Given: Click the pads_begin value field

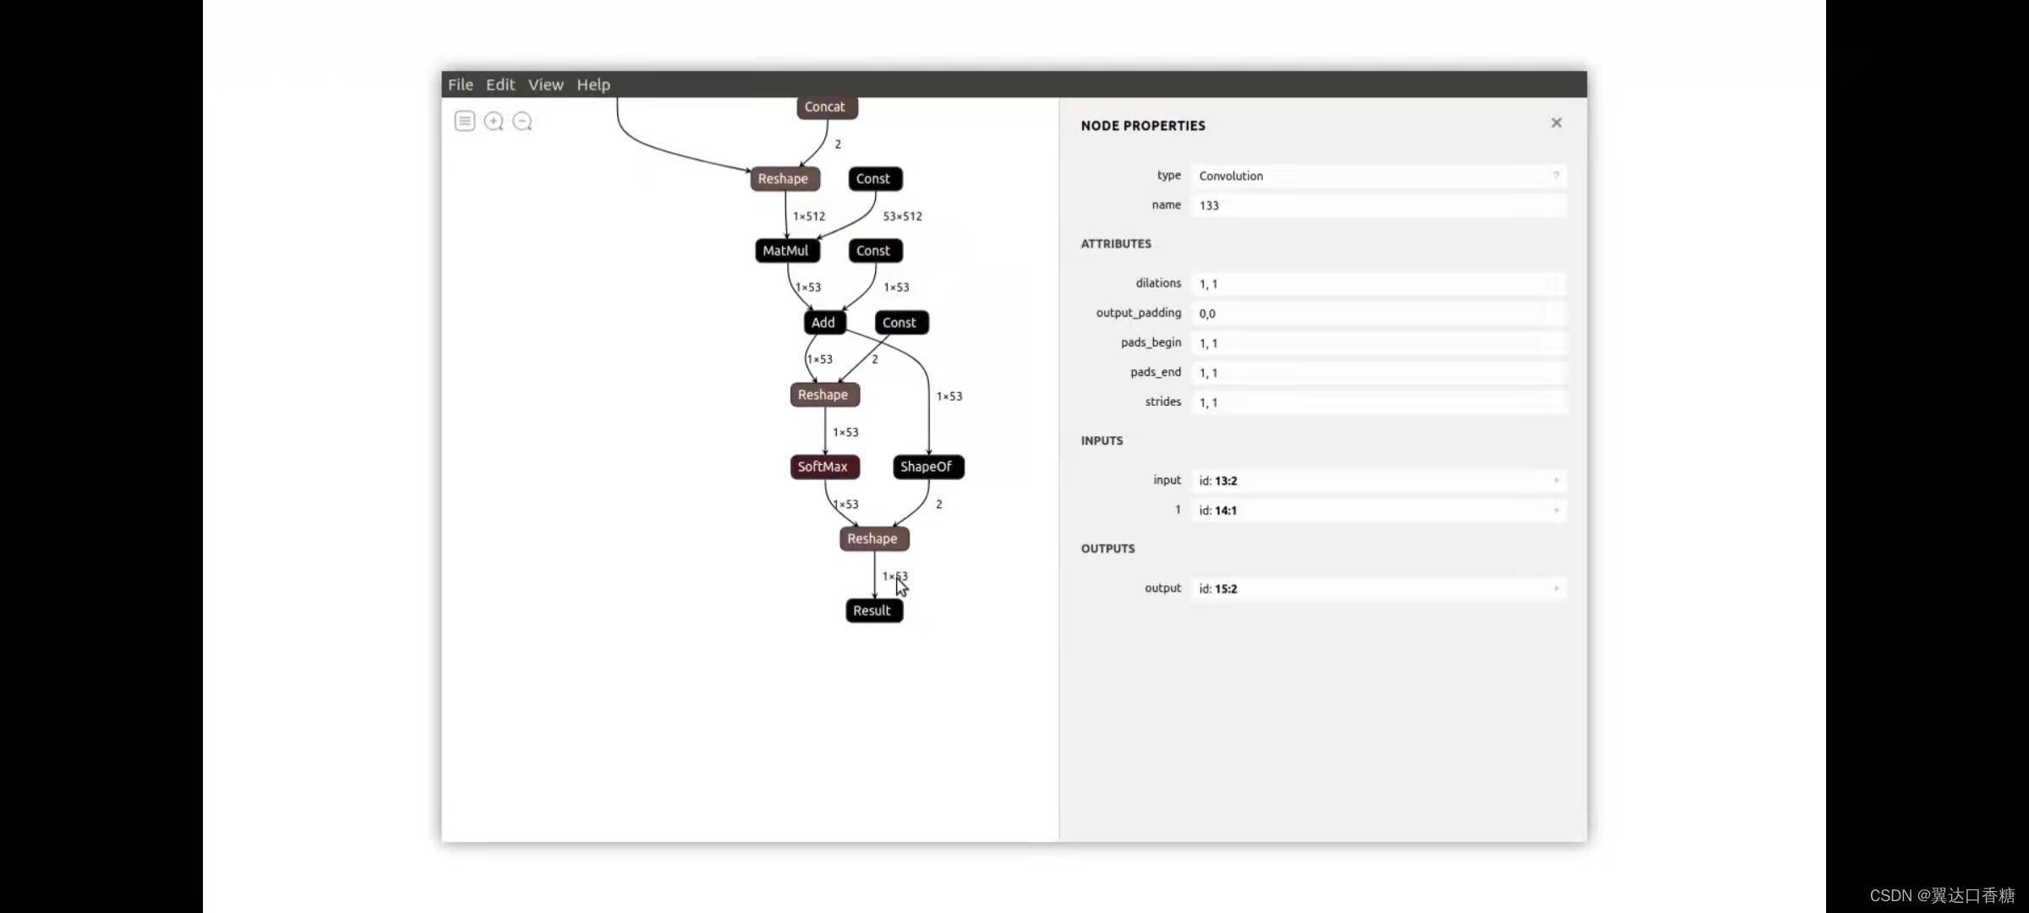Looking at the screenshot, I should click(x=1378, y=343).
